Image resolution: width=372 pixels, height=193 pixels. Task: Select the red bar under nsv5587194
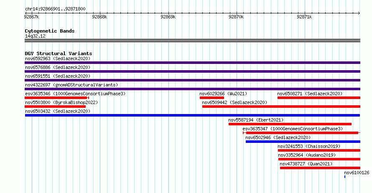click(290, 124)
